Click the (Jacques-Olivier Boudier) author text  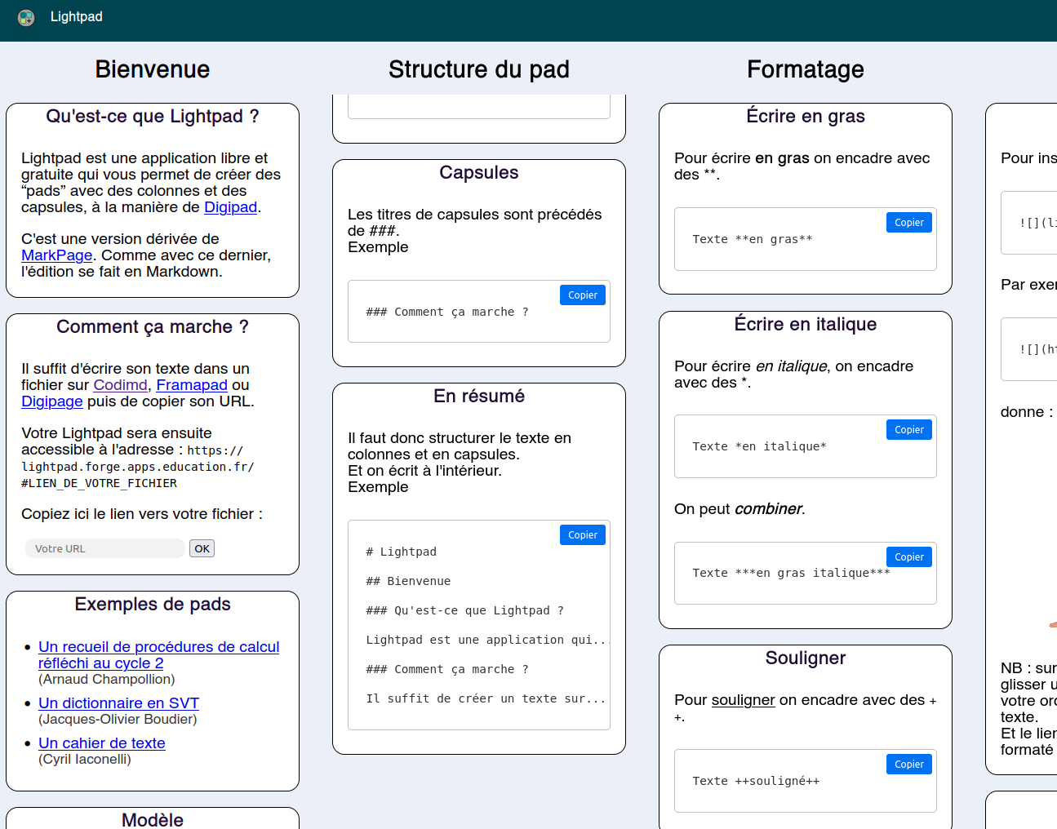click(118, 720)
